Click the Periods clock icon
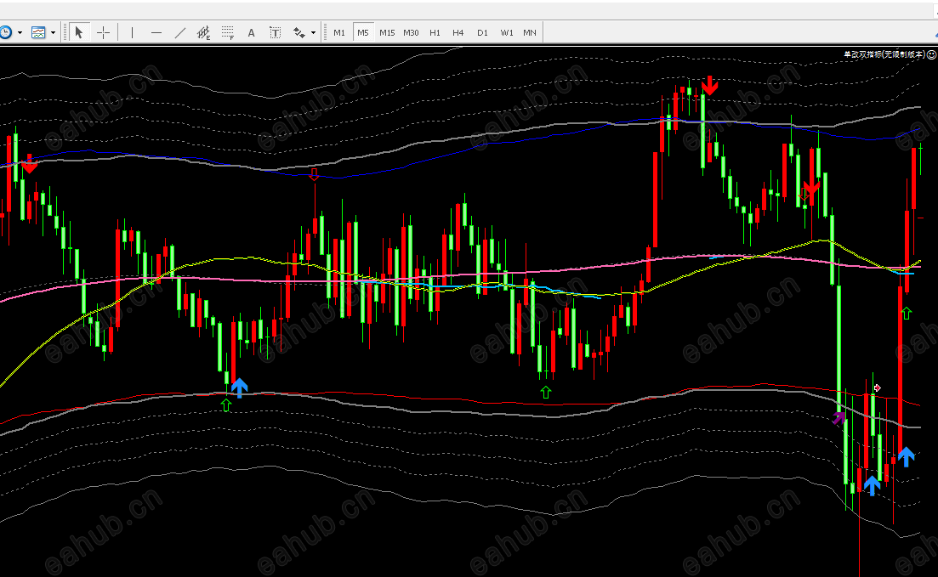Screen dimensions: 938x577 coord(5,32)
